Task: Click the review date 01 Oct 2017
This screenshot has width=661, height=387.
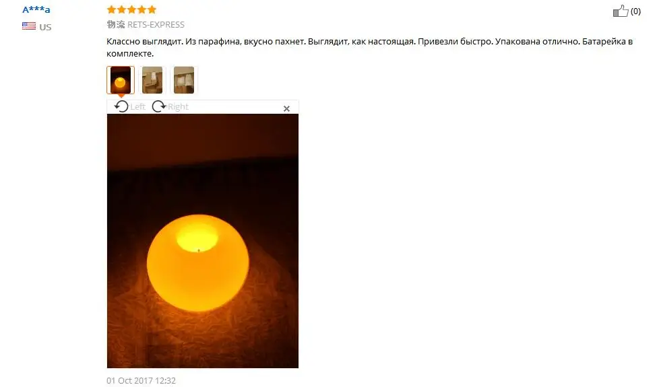Action: point(141,380)
